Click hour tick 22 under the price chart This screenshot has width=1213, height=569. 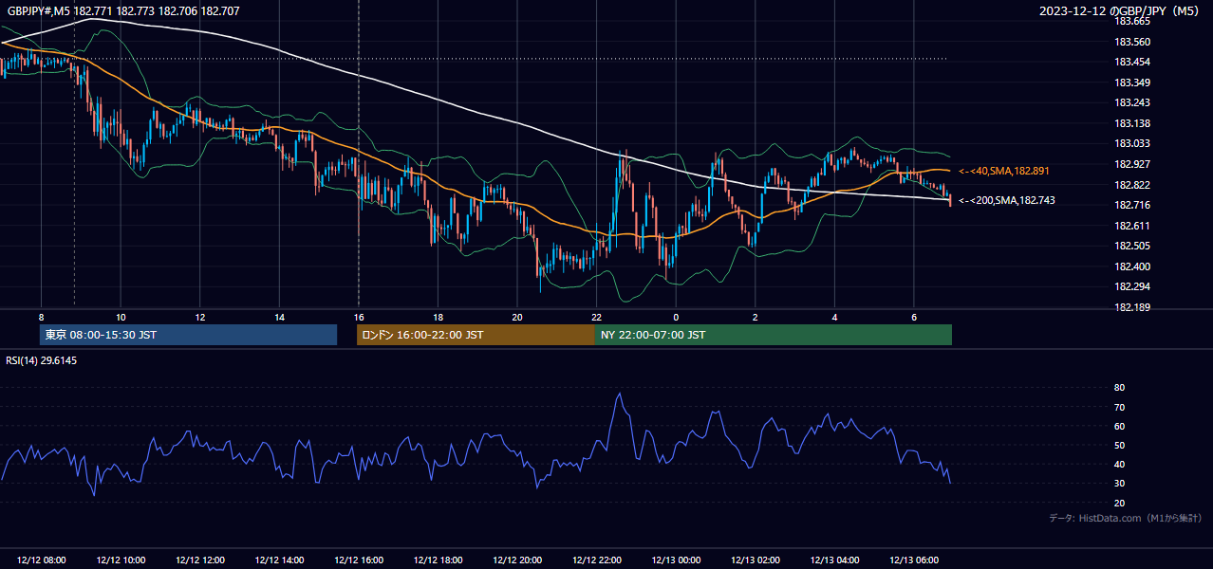(597, 317)
